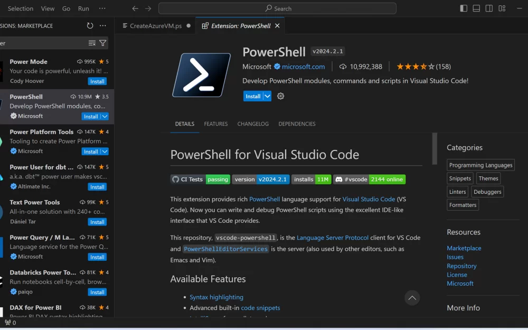Image resolution: width=528 pixels, height=330 pixels.
Task: Click the command center search box
Action: coord(277,8)
